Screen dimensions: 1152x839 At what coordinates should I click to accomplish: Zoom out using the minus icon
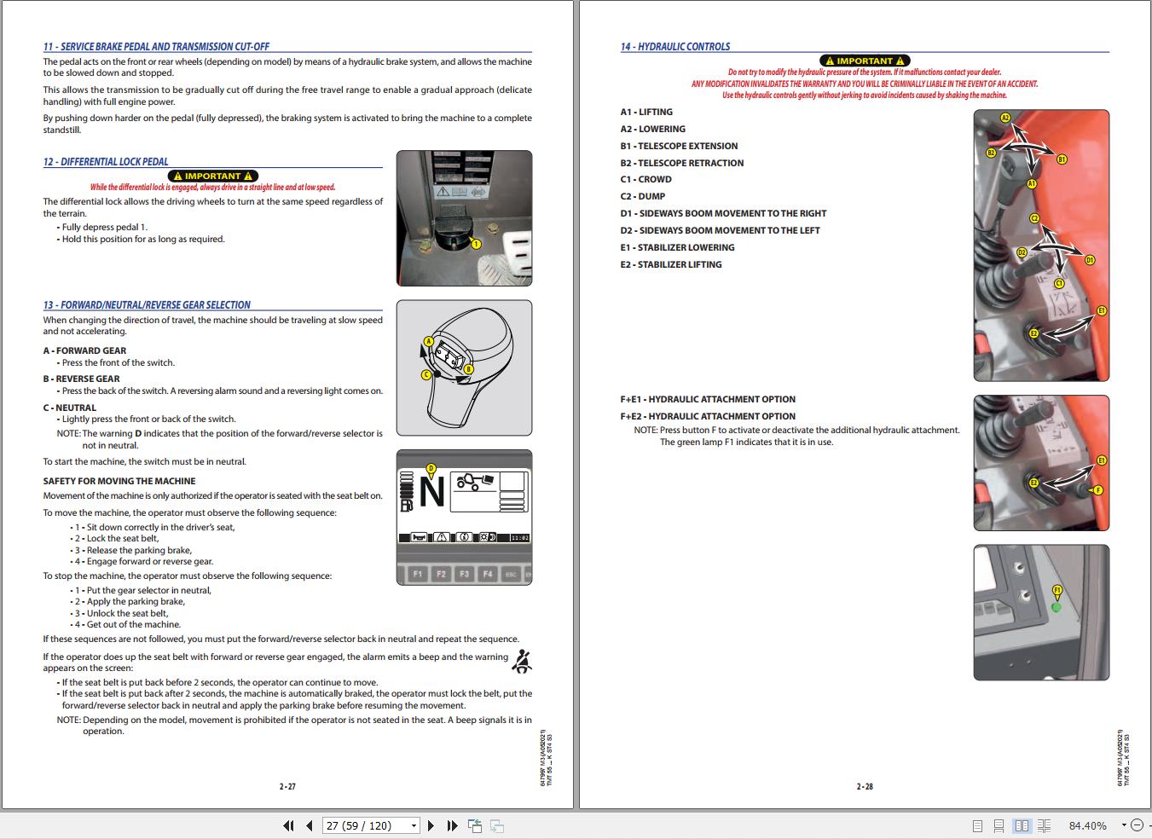click(x=1137, y=825)
